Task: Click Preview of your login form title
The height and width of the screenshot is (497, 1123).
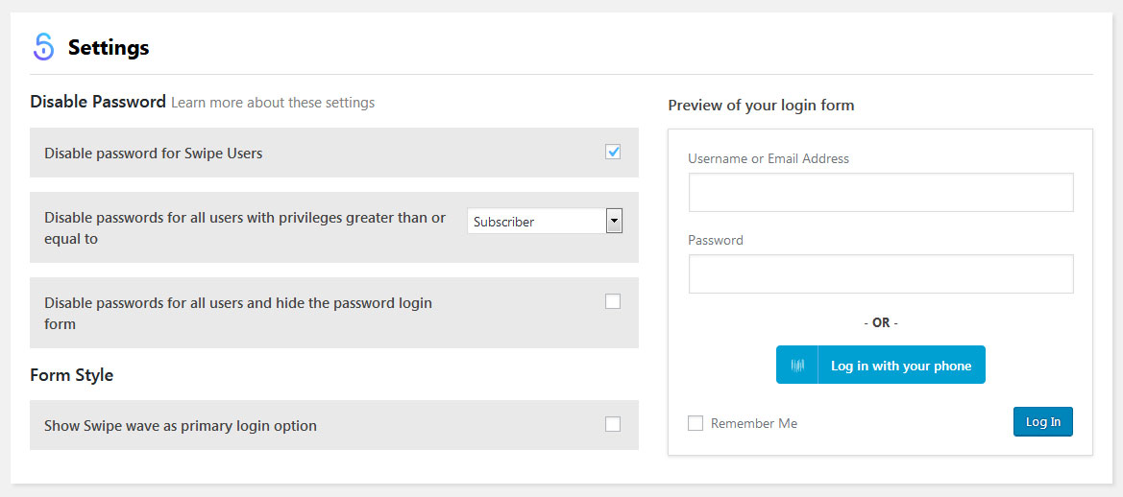Action: pos(762,106)
